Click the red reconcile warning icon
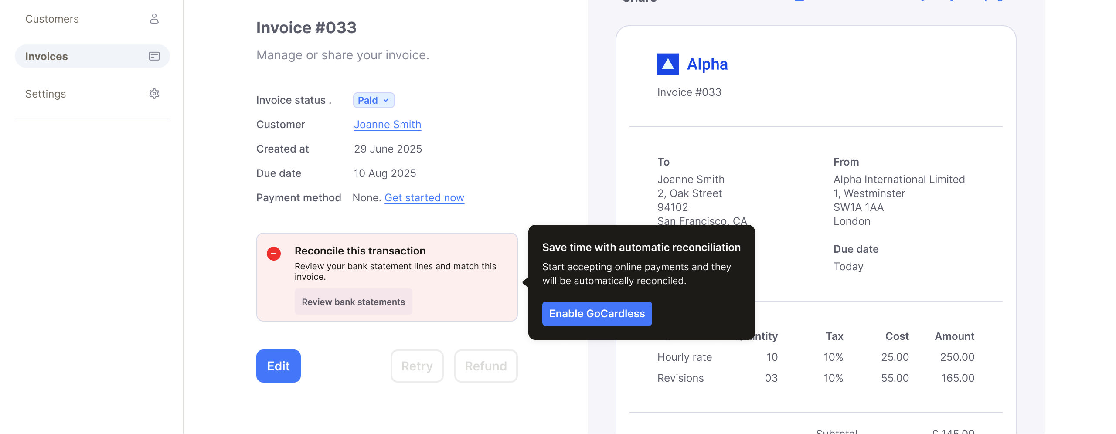Viewport: 1116px width, 434px height. [274, 254]
